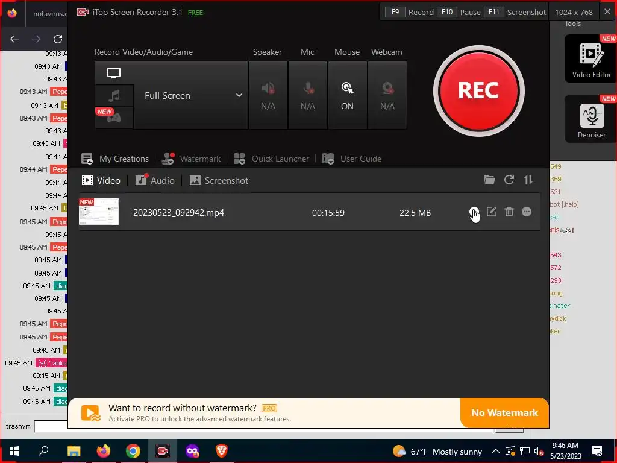This screenshot has width=617, height=463.
Task: Open the notification center icon
Action: click(x=597, y=451)
